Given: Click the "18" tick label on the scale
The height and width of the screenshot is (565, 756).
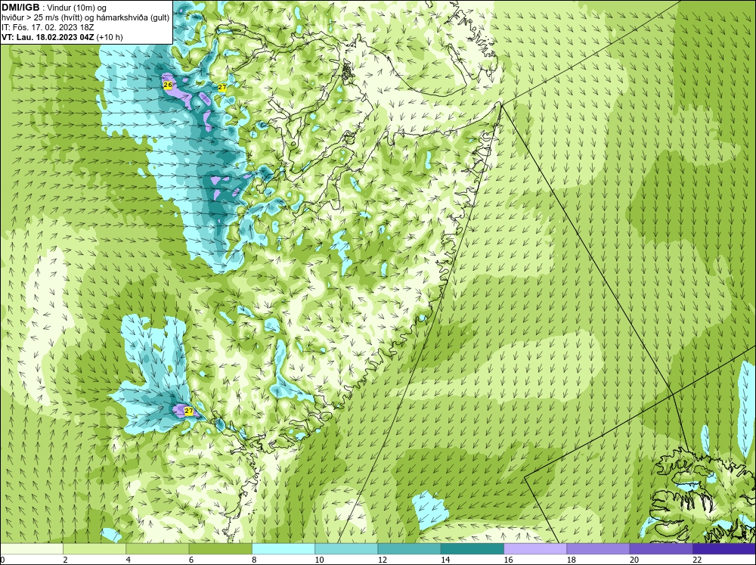Looking at the screenshot, I should pos(572,560).
